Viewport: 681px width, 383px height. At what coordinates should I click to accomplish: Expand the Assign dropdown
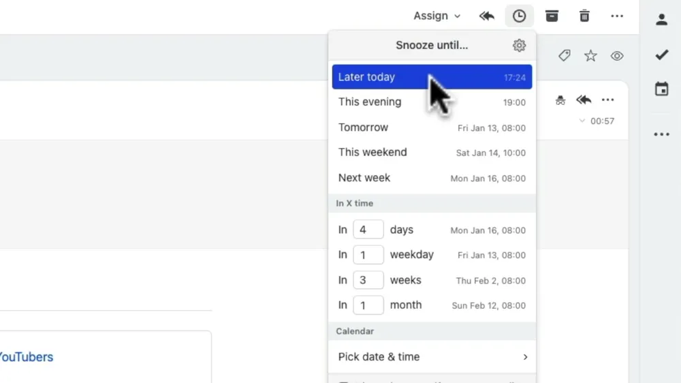pos(437,16)
